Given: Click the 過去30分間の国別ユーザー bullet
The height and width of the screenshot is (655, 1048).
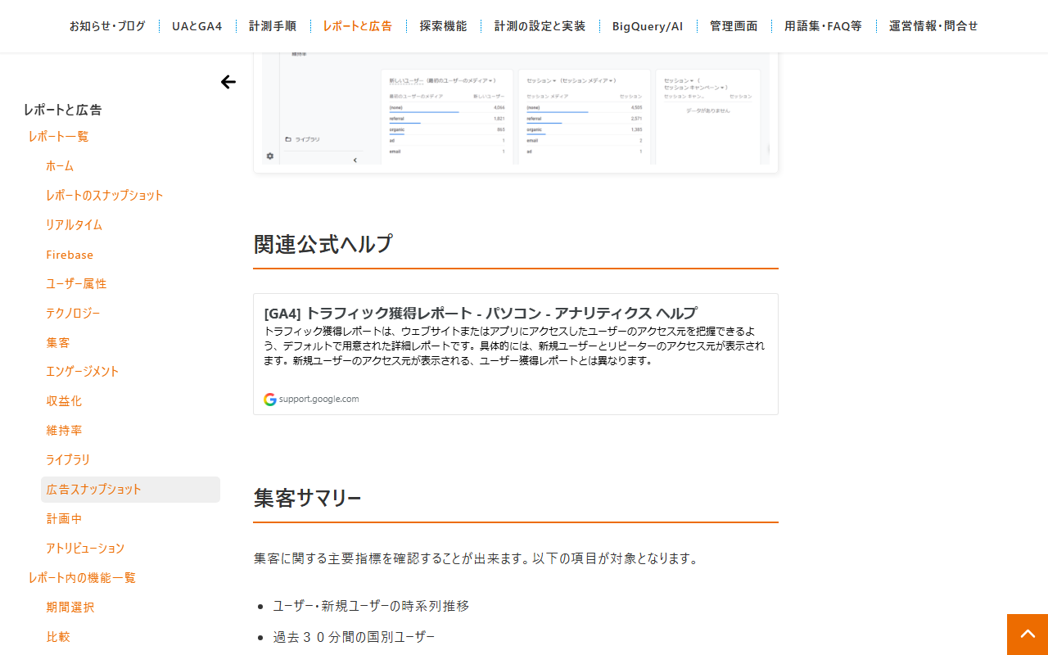Looking at the screenshot, I should coord(354,637).
